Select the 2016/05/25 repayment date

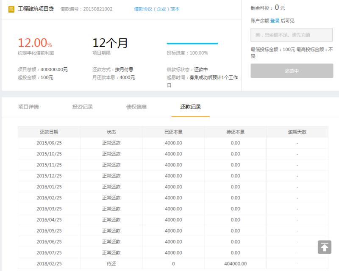coord(49,231)
